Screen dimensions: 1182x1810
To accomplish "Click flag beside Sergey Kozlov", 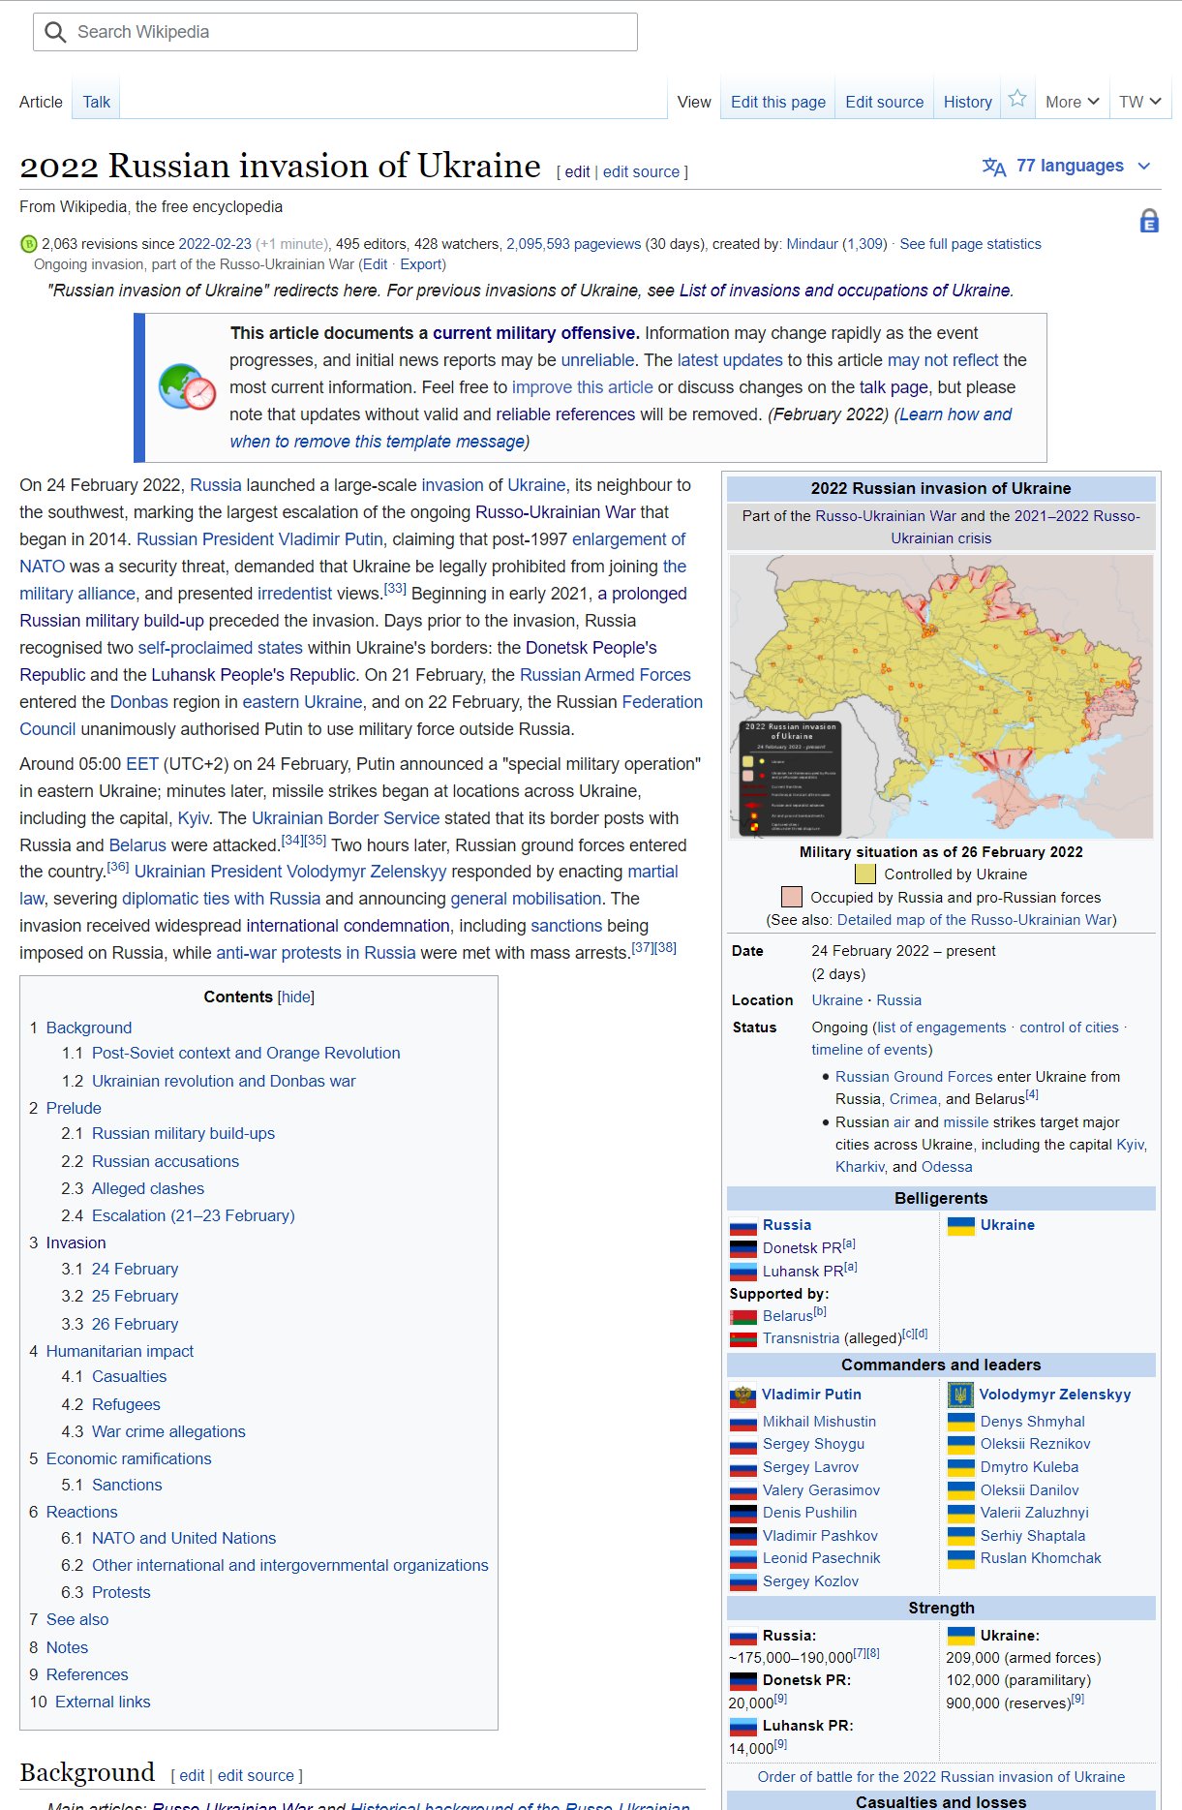I will pyautogui.click(x=743, y=1582).
